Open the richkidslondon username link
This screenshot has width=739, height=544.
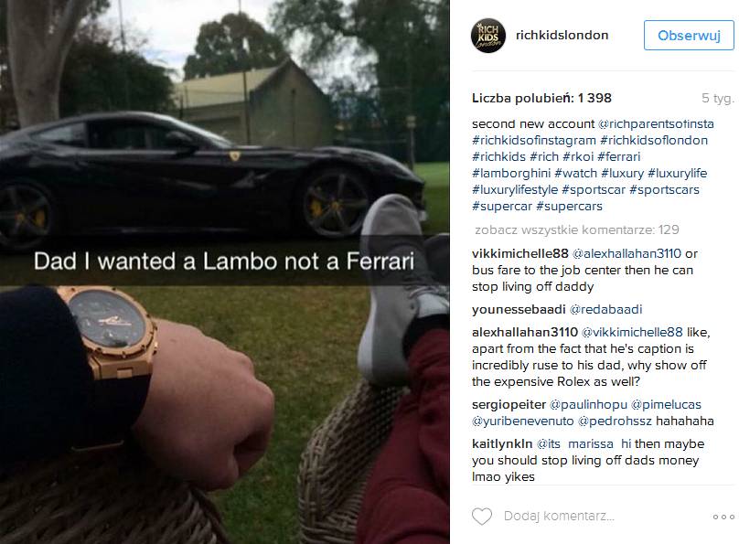coord(562,36)
